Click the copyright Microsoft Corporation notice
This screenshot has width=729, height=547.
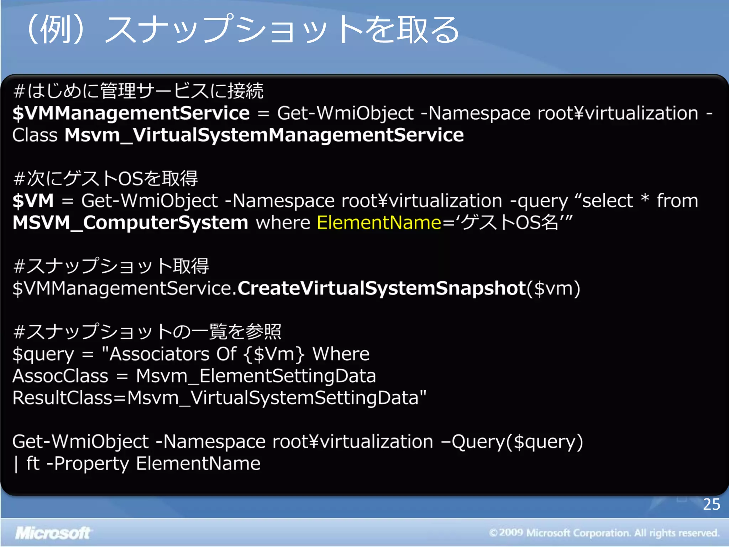[x=604, y=533]
